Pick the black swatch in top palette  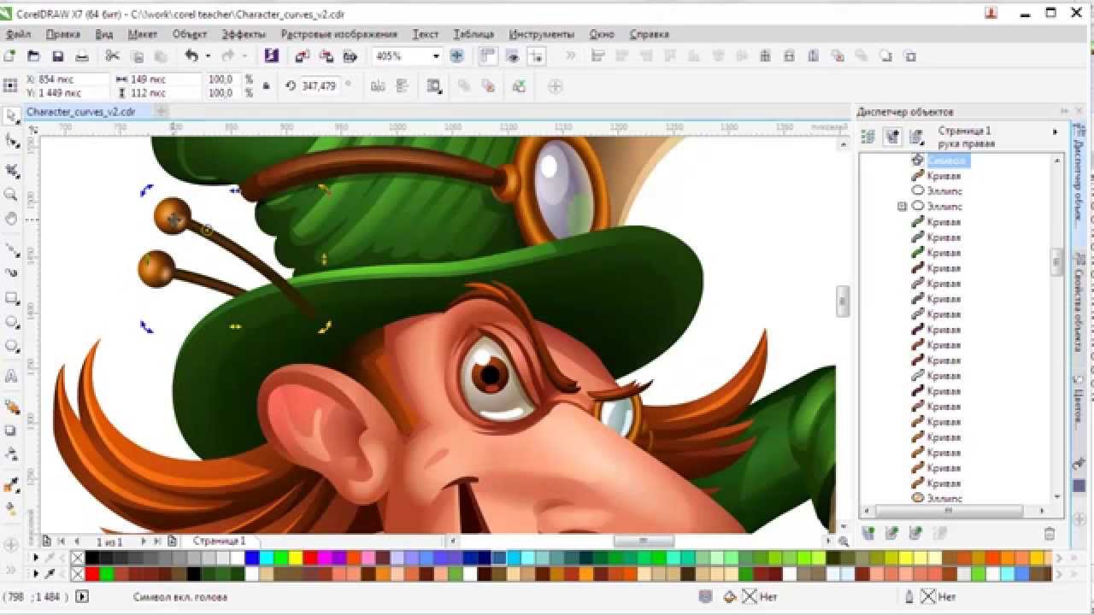click(x=91, y=558)
